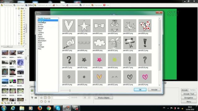Open the Logo icon category

coord(40,45)
